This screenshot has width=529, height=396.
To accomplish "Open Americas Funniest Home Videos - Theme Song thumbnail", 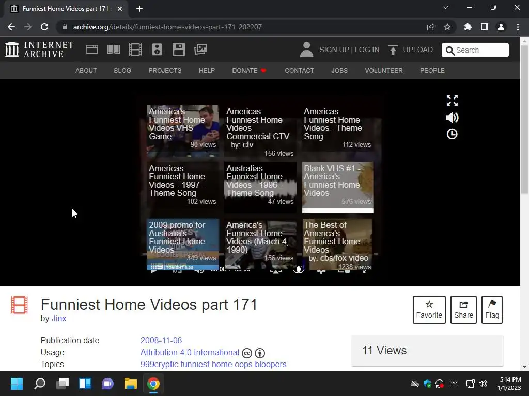I will click(x=338, y=131).
